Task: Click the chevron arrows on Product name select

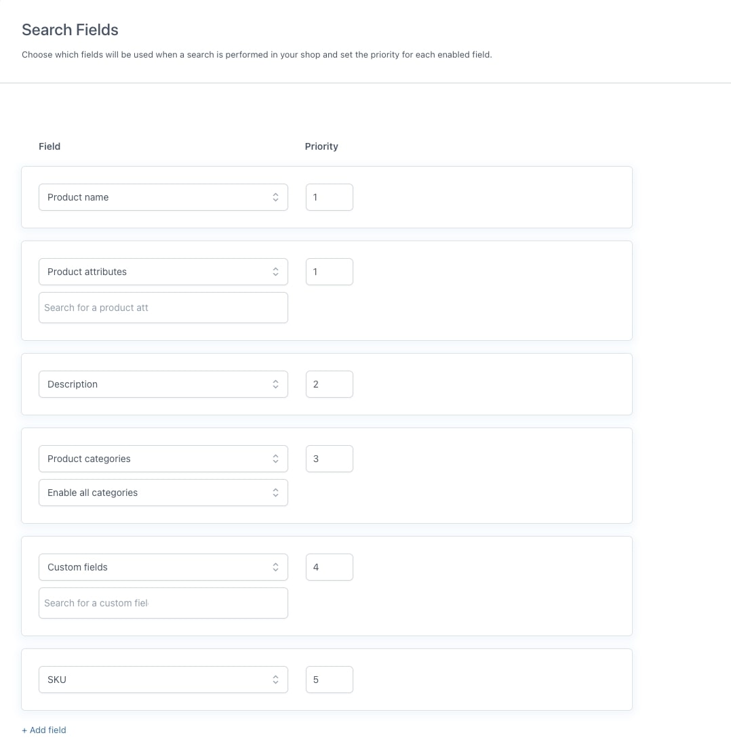Action: click(275, 197)
